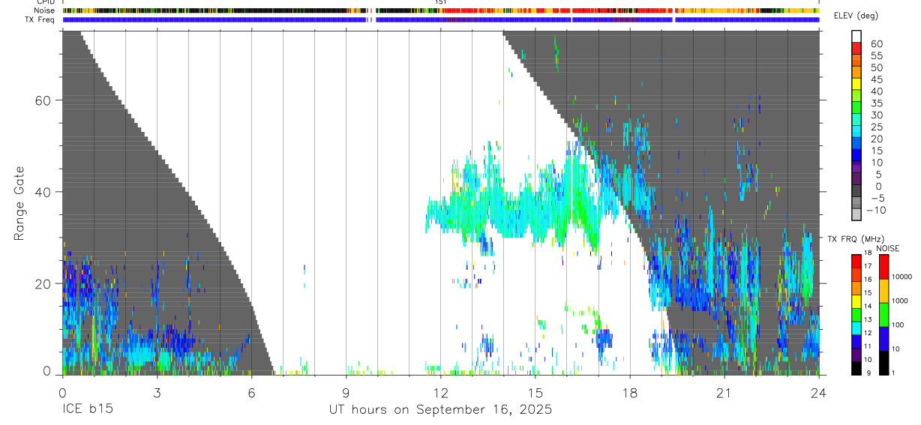Click the black swatch in NOISE color bar
This screenshot has width=921, height=425.
[883, 363]
